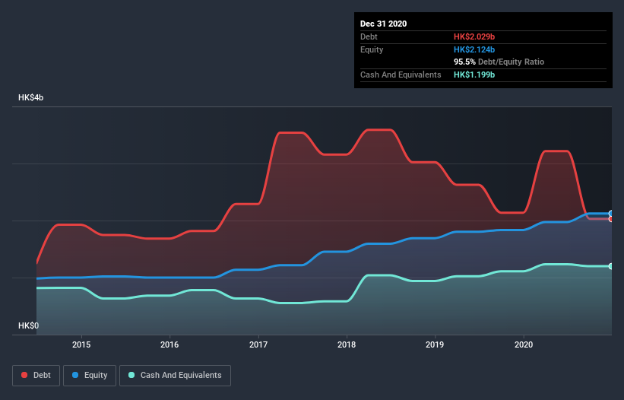Click the Debt row label in tooltip
This screenshot has width=624, height=400.
(369, 37)
